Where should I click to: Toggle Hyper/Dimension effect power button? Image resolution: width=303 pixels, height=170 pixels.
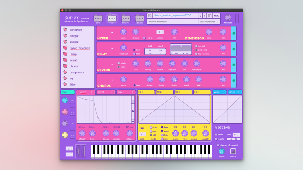pyautogui.click(x=234, y=33)
